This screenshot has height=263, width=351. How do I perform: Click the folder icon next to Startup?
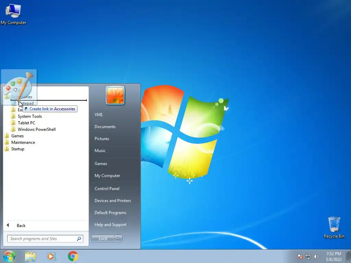point(7,149)
